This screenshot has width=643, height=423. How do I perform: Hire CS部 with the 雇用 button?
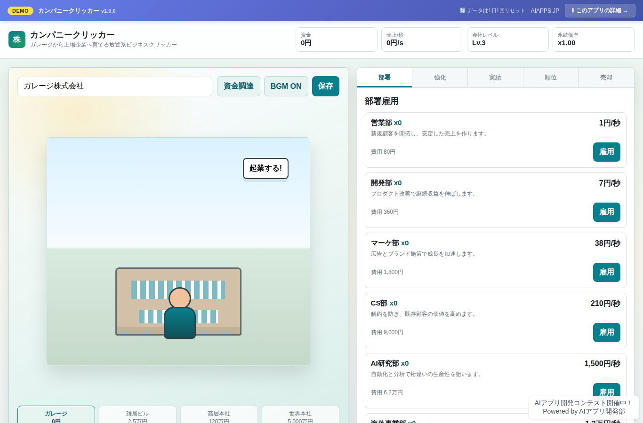607,332
